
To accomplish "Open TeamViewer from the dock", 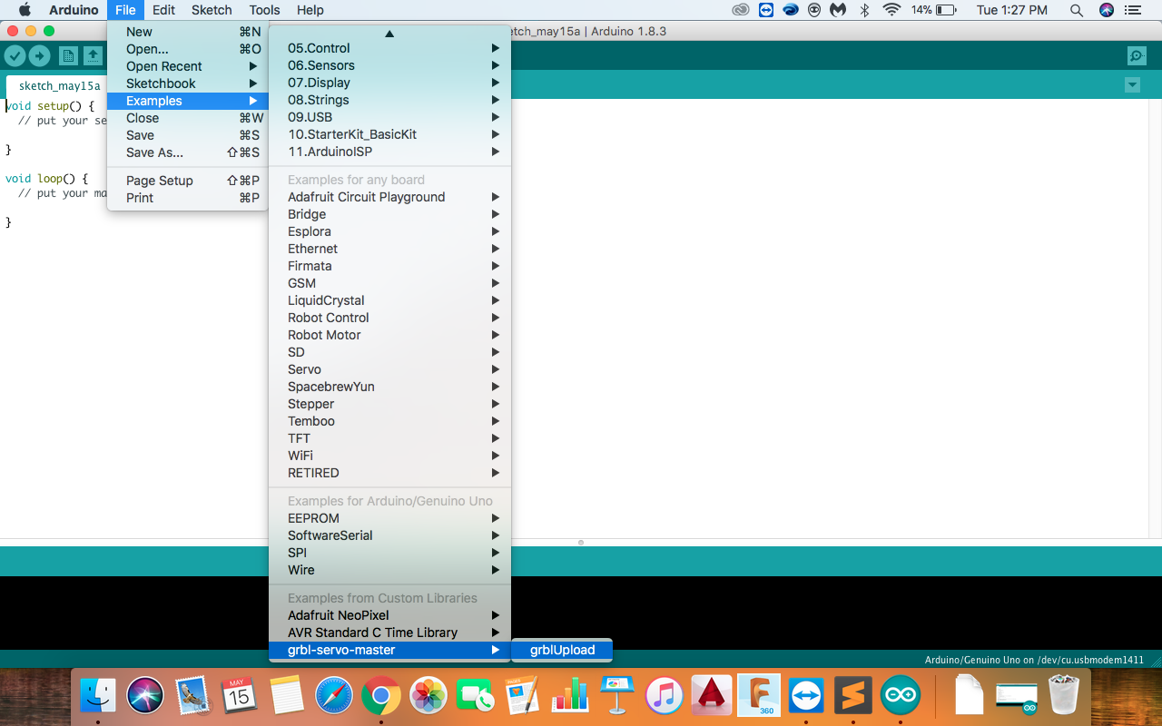I will point(806,697).
